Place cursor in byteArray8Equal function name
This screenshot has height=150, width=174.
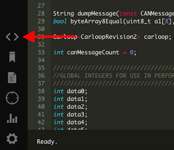97,21
